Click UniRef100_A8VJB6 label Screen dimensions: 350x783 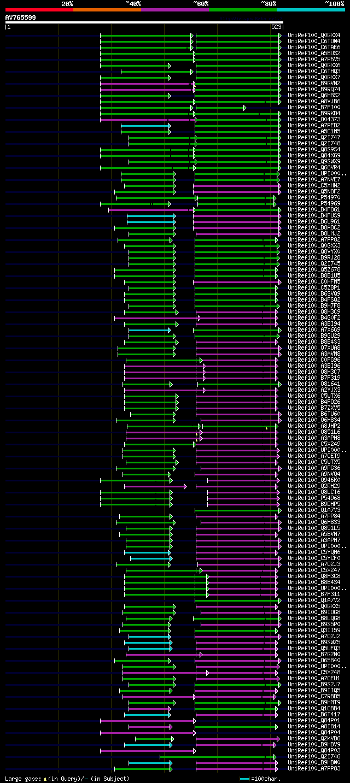pos(314,101)
